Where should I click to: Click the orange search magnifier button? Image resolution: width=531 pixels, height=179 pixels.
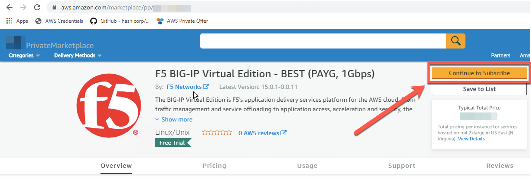(x=456, y=41)
